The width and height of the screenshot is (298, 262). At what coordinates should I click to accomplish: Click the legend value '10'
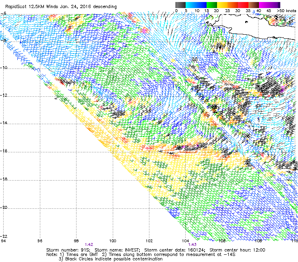tap(197, 11)
